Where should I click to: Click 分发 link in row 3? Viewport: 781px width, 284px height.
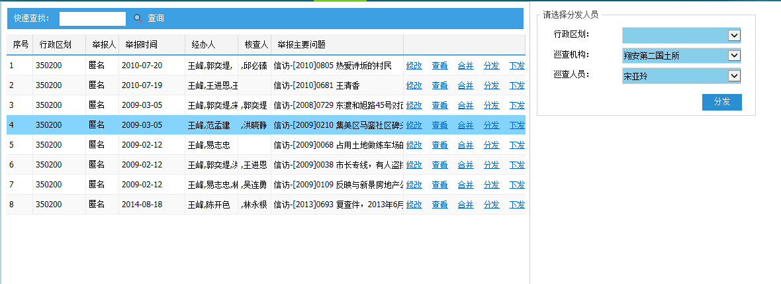pos(491,105)
